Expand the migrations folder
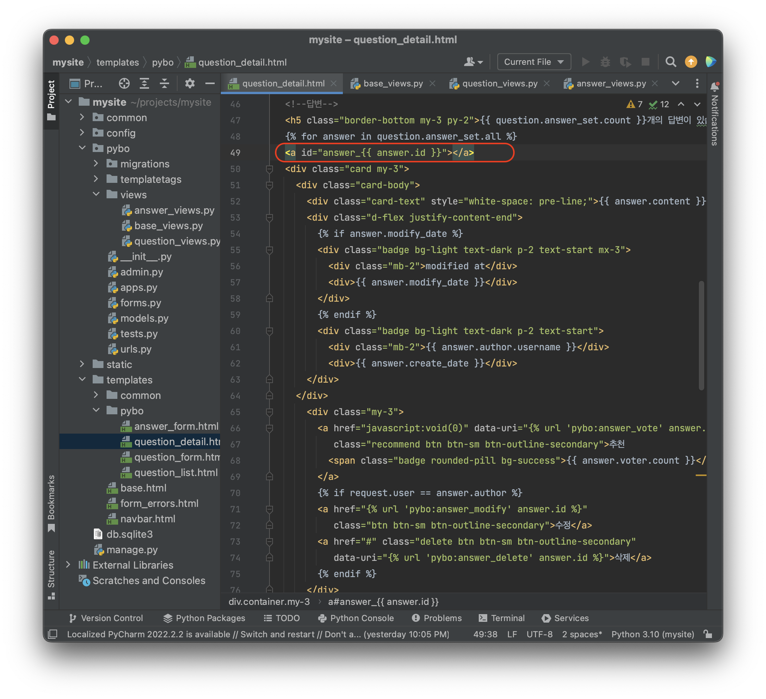The width and height of the screenshot is (766, 699). click(x=96, y=164)
